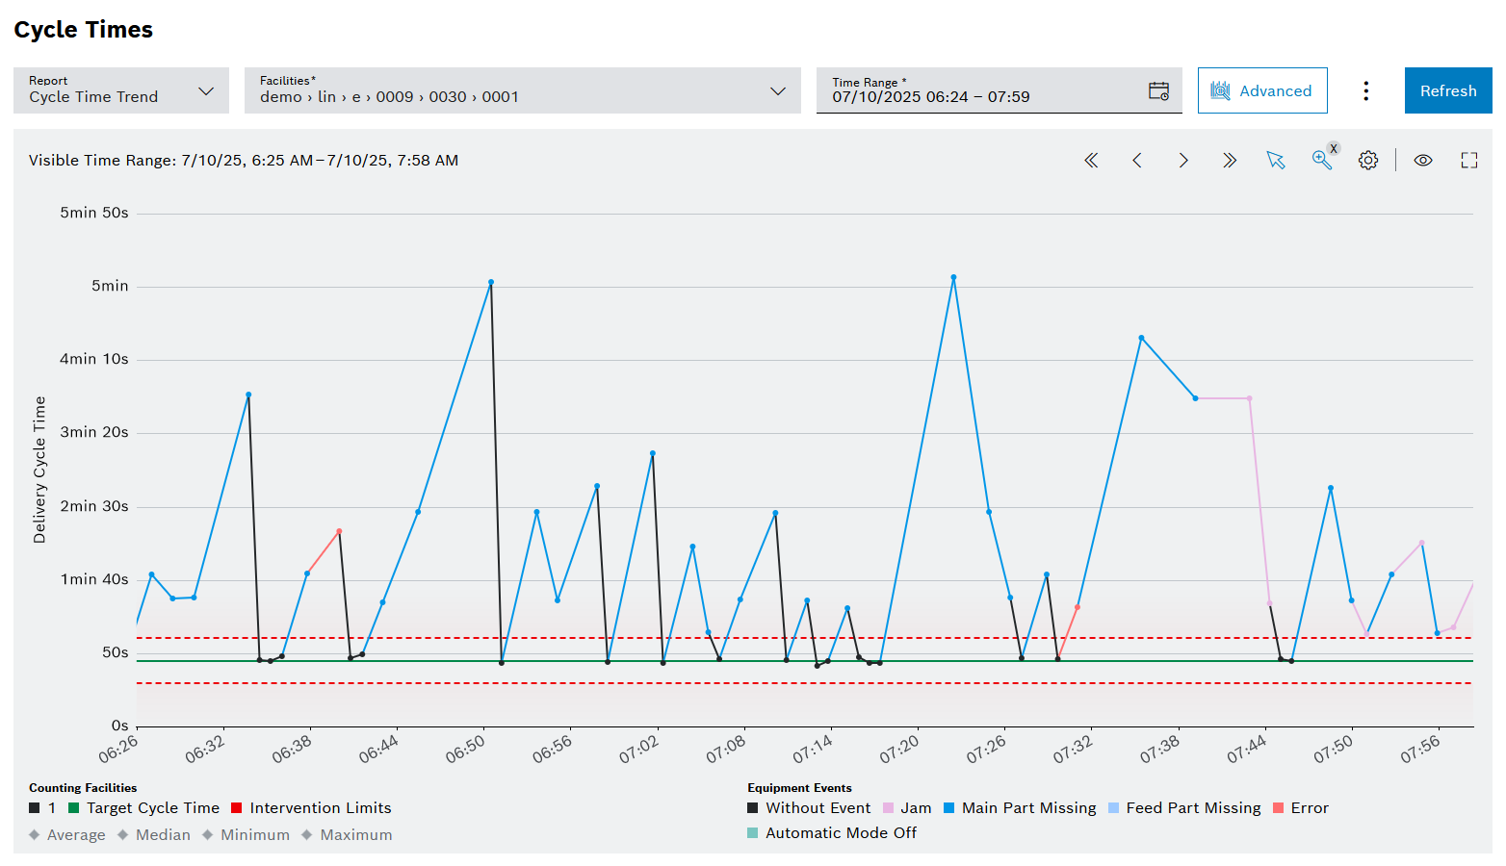Open the calendar picker for Time Range

(x=1158, y=90)
